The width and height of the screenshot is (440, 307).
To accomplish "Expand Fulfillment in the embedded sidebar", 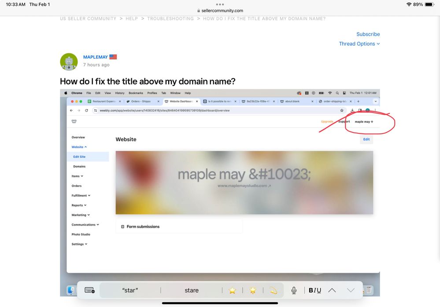I will [81, 196].
